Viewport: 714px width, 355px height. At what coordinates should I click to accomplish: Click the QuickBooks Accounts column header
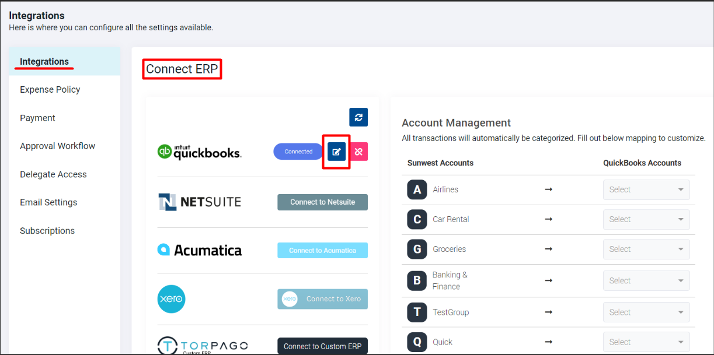[642, 163]
